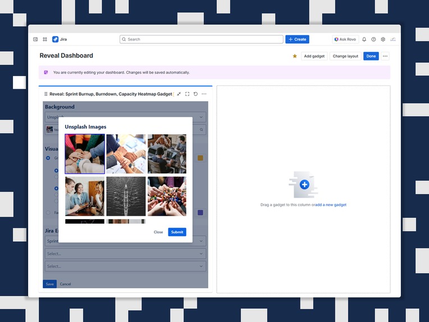The width and height of the screenshot is (429, 322).
Task: Click Add gadget button
Action: (x=314, y=56)
